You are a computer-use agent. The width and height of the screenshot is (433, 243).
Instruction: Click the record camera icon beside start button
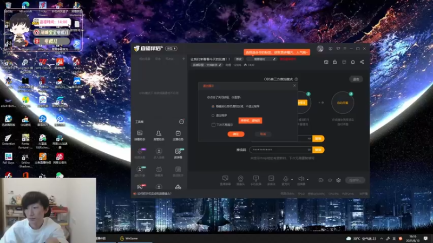[320, 180]
